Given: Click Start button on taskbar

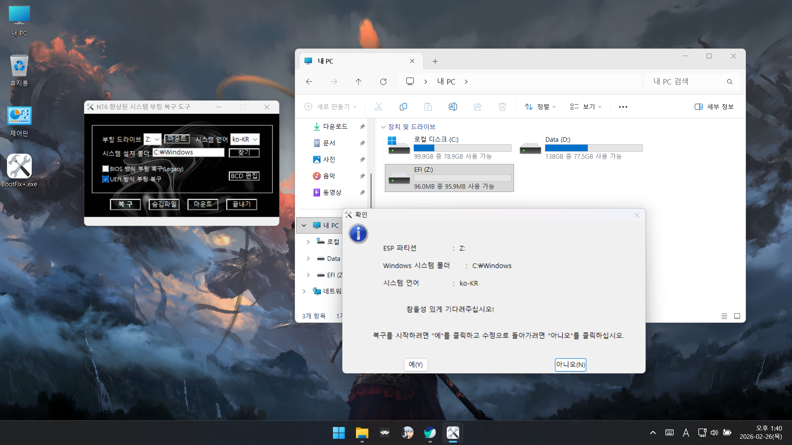Looking at the screenshot, I should (338, 433).
